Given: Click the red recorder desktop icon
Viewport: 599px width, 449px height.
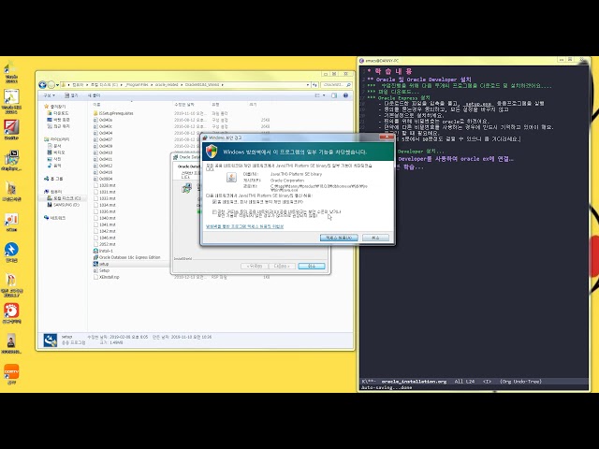Looking at the screenshot, I should coord(11,311).
